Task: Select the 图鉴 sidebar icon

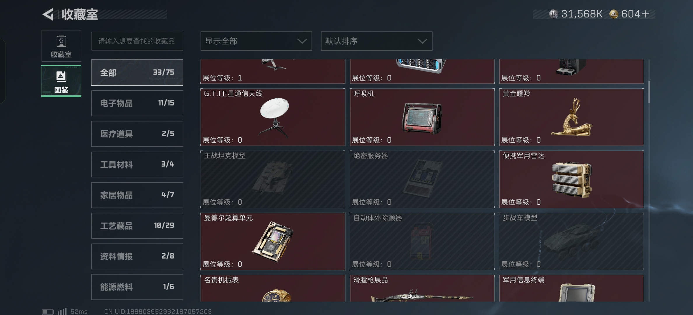Action: pyautogui.click(x=61, y=81)
